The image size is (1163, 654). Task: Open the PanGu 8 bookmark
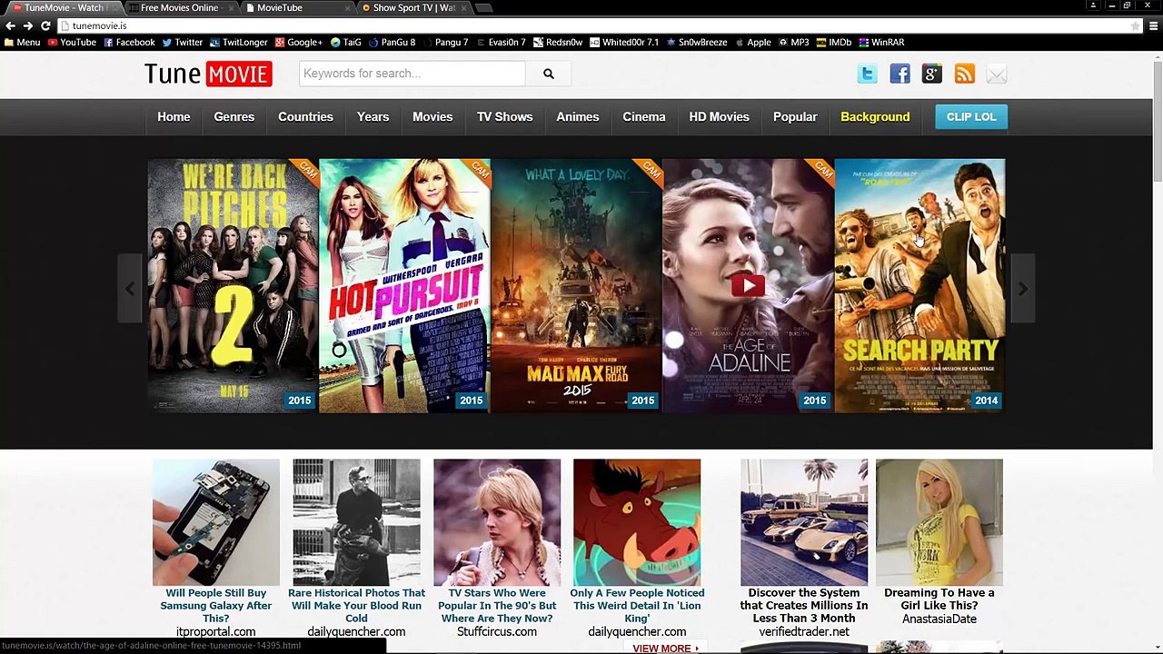point(392,42)
